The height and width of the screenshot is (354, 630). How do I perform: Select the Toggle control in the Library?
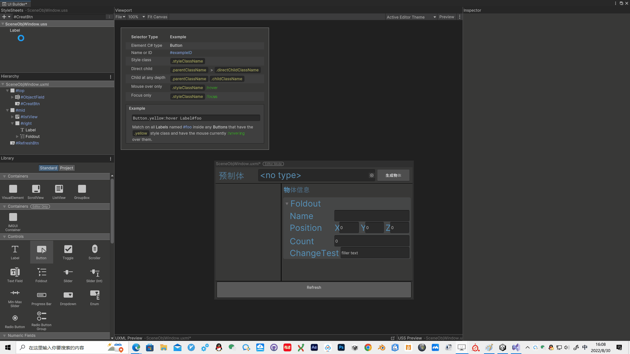click(x=68, y=252)
